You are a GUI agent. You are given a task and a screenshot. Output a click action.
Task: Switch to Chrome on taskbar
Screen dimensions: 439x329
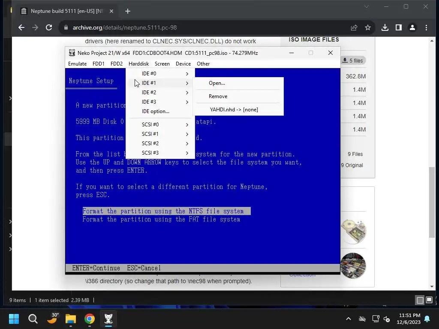pyautogui.click(x=90, y=319)
